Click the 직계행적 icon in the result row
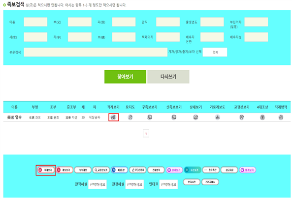The image size is (292, 199). coord(281,117)
